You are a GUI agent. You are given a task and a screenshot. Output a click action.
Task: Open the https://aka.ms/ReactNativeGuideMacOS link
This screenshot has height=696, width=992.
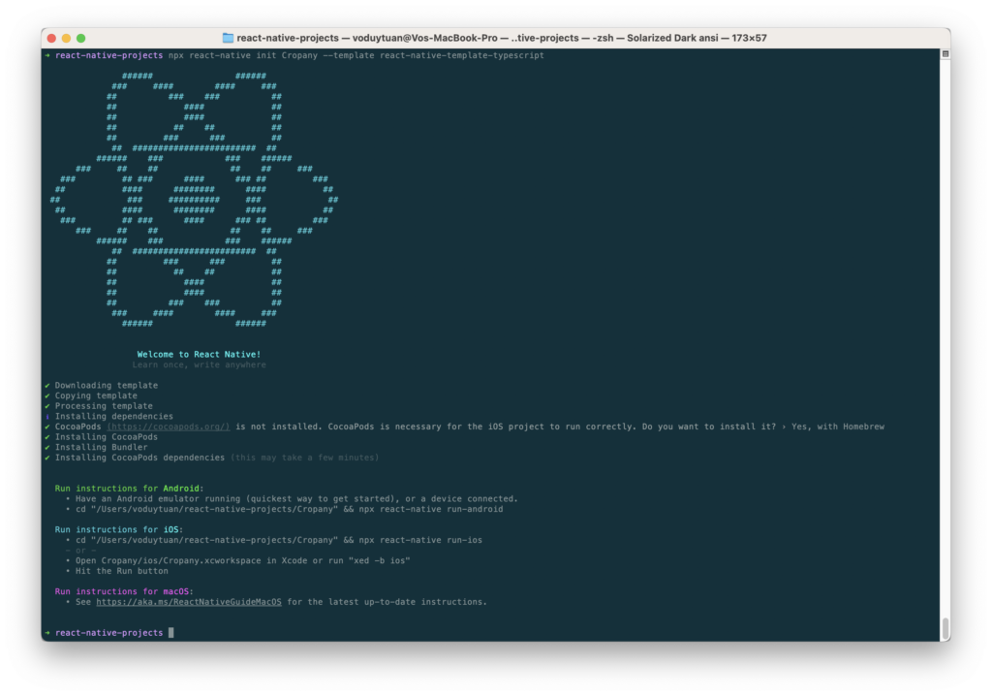coord(189,602)
